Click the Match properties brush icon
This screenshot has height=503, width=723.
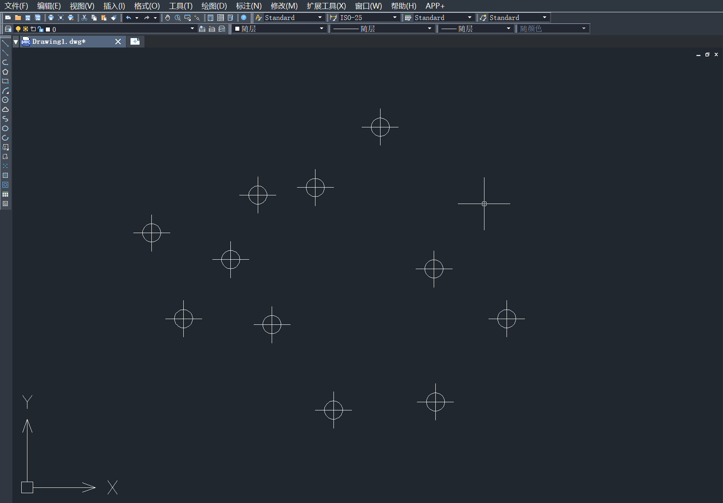pyautogui.click(x=114, y=18)
